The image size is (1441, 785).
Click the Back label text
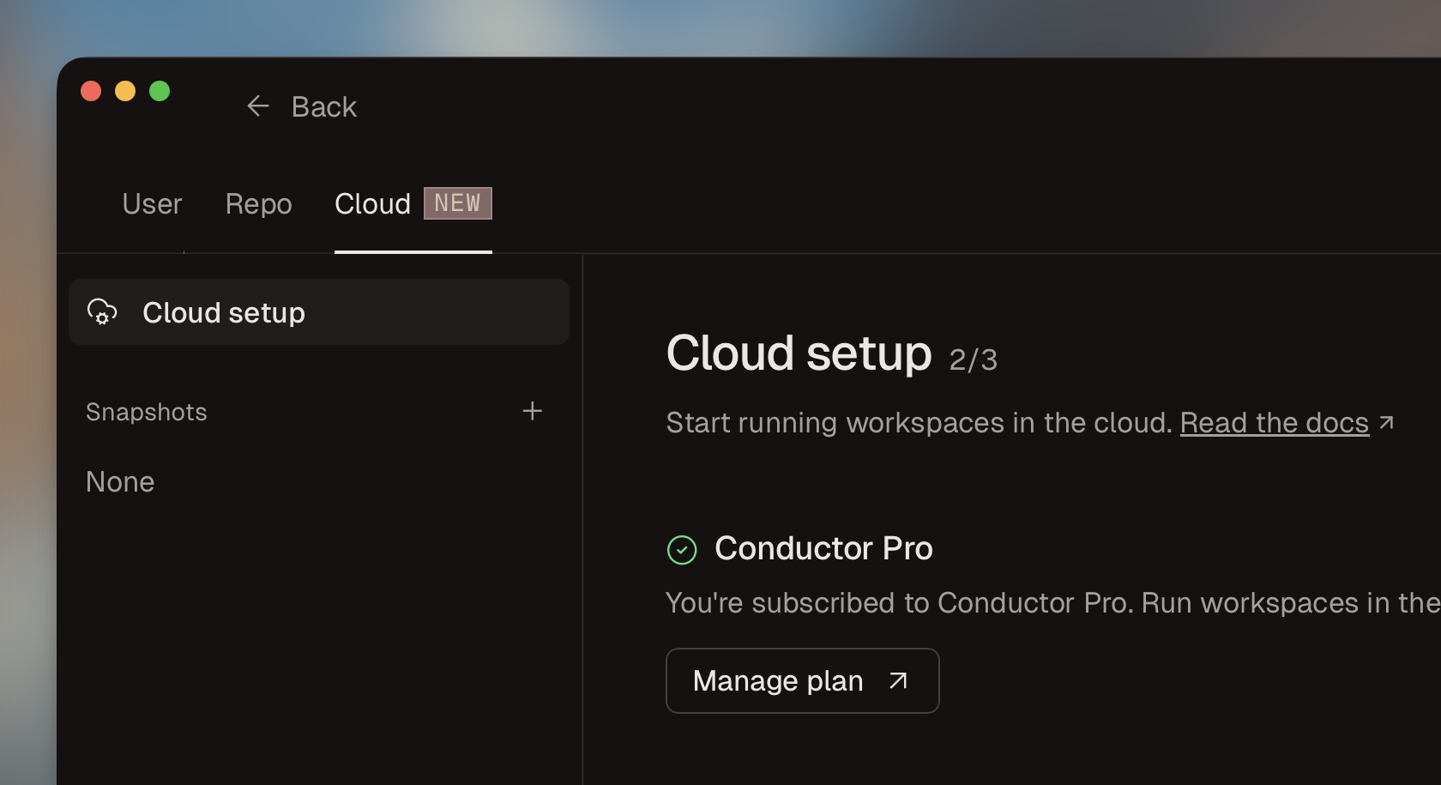(324, 107)
